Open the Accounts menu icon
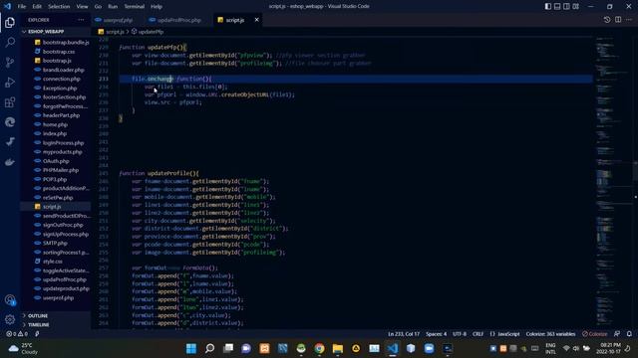 [x=10, y=300]
